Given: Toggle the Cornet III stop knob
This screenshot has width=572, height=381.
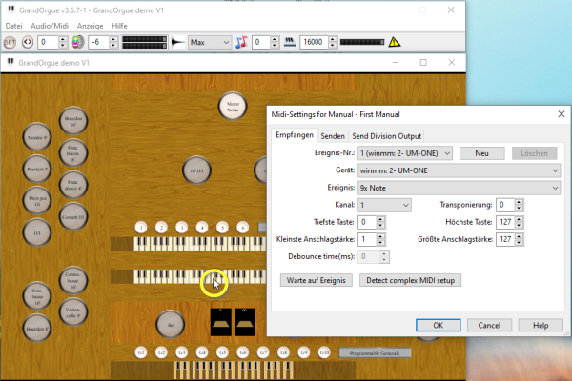Looking at the screenshot, I should point(73,217).
